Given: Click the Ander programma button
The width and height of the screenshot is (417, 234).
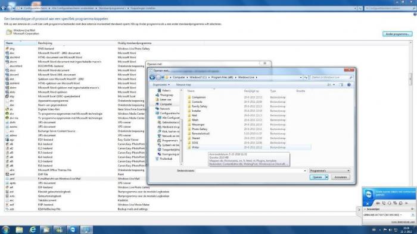Looking at the screenshot, I should tap(397, 34).
